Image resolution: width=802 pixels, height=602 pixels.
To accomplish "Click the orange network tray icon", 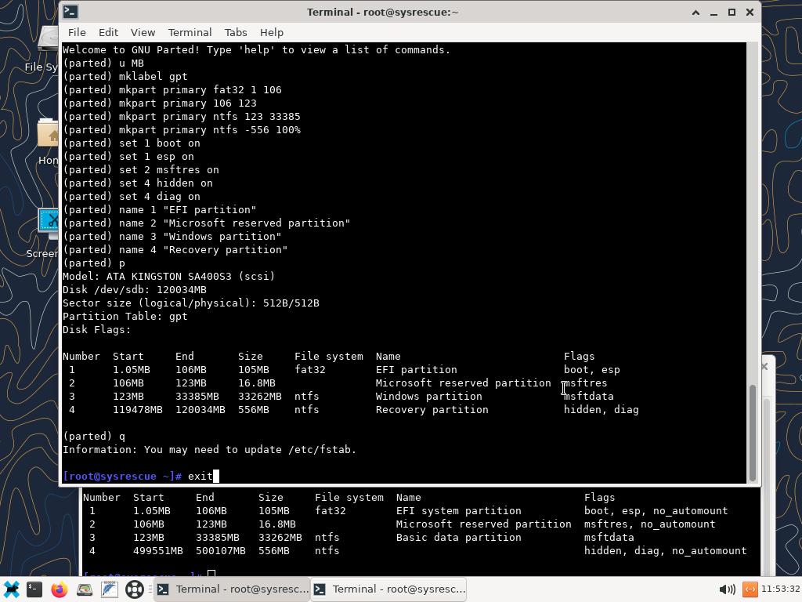I will click(750, 589).
